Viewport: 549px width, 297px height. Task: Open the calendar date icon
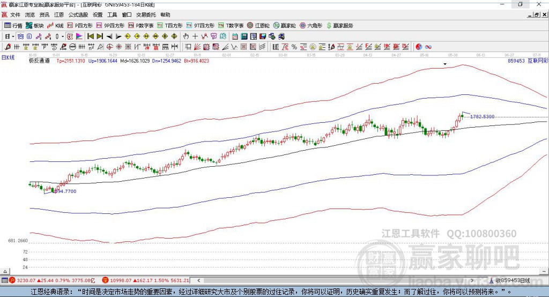(235, 36)
